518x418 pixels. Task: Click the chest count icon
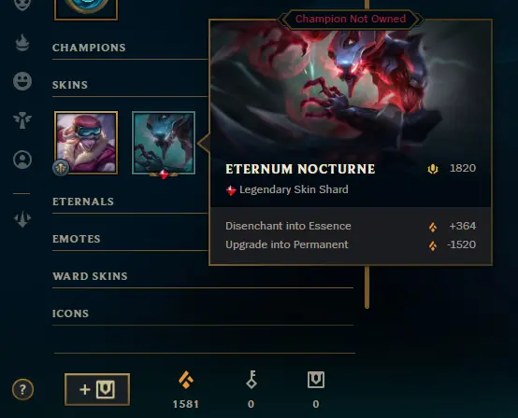pyautogui.click(x=316, y=380)
